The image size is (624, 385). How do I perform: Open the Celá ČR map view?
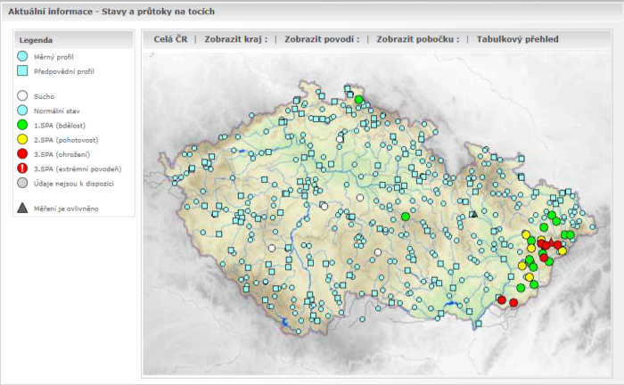(x=170, y=39)
